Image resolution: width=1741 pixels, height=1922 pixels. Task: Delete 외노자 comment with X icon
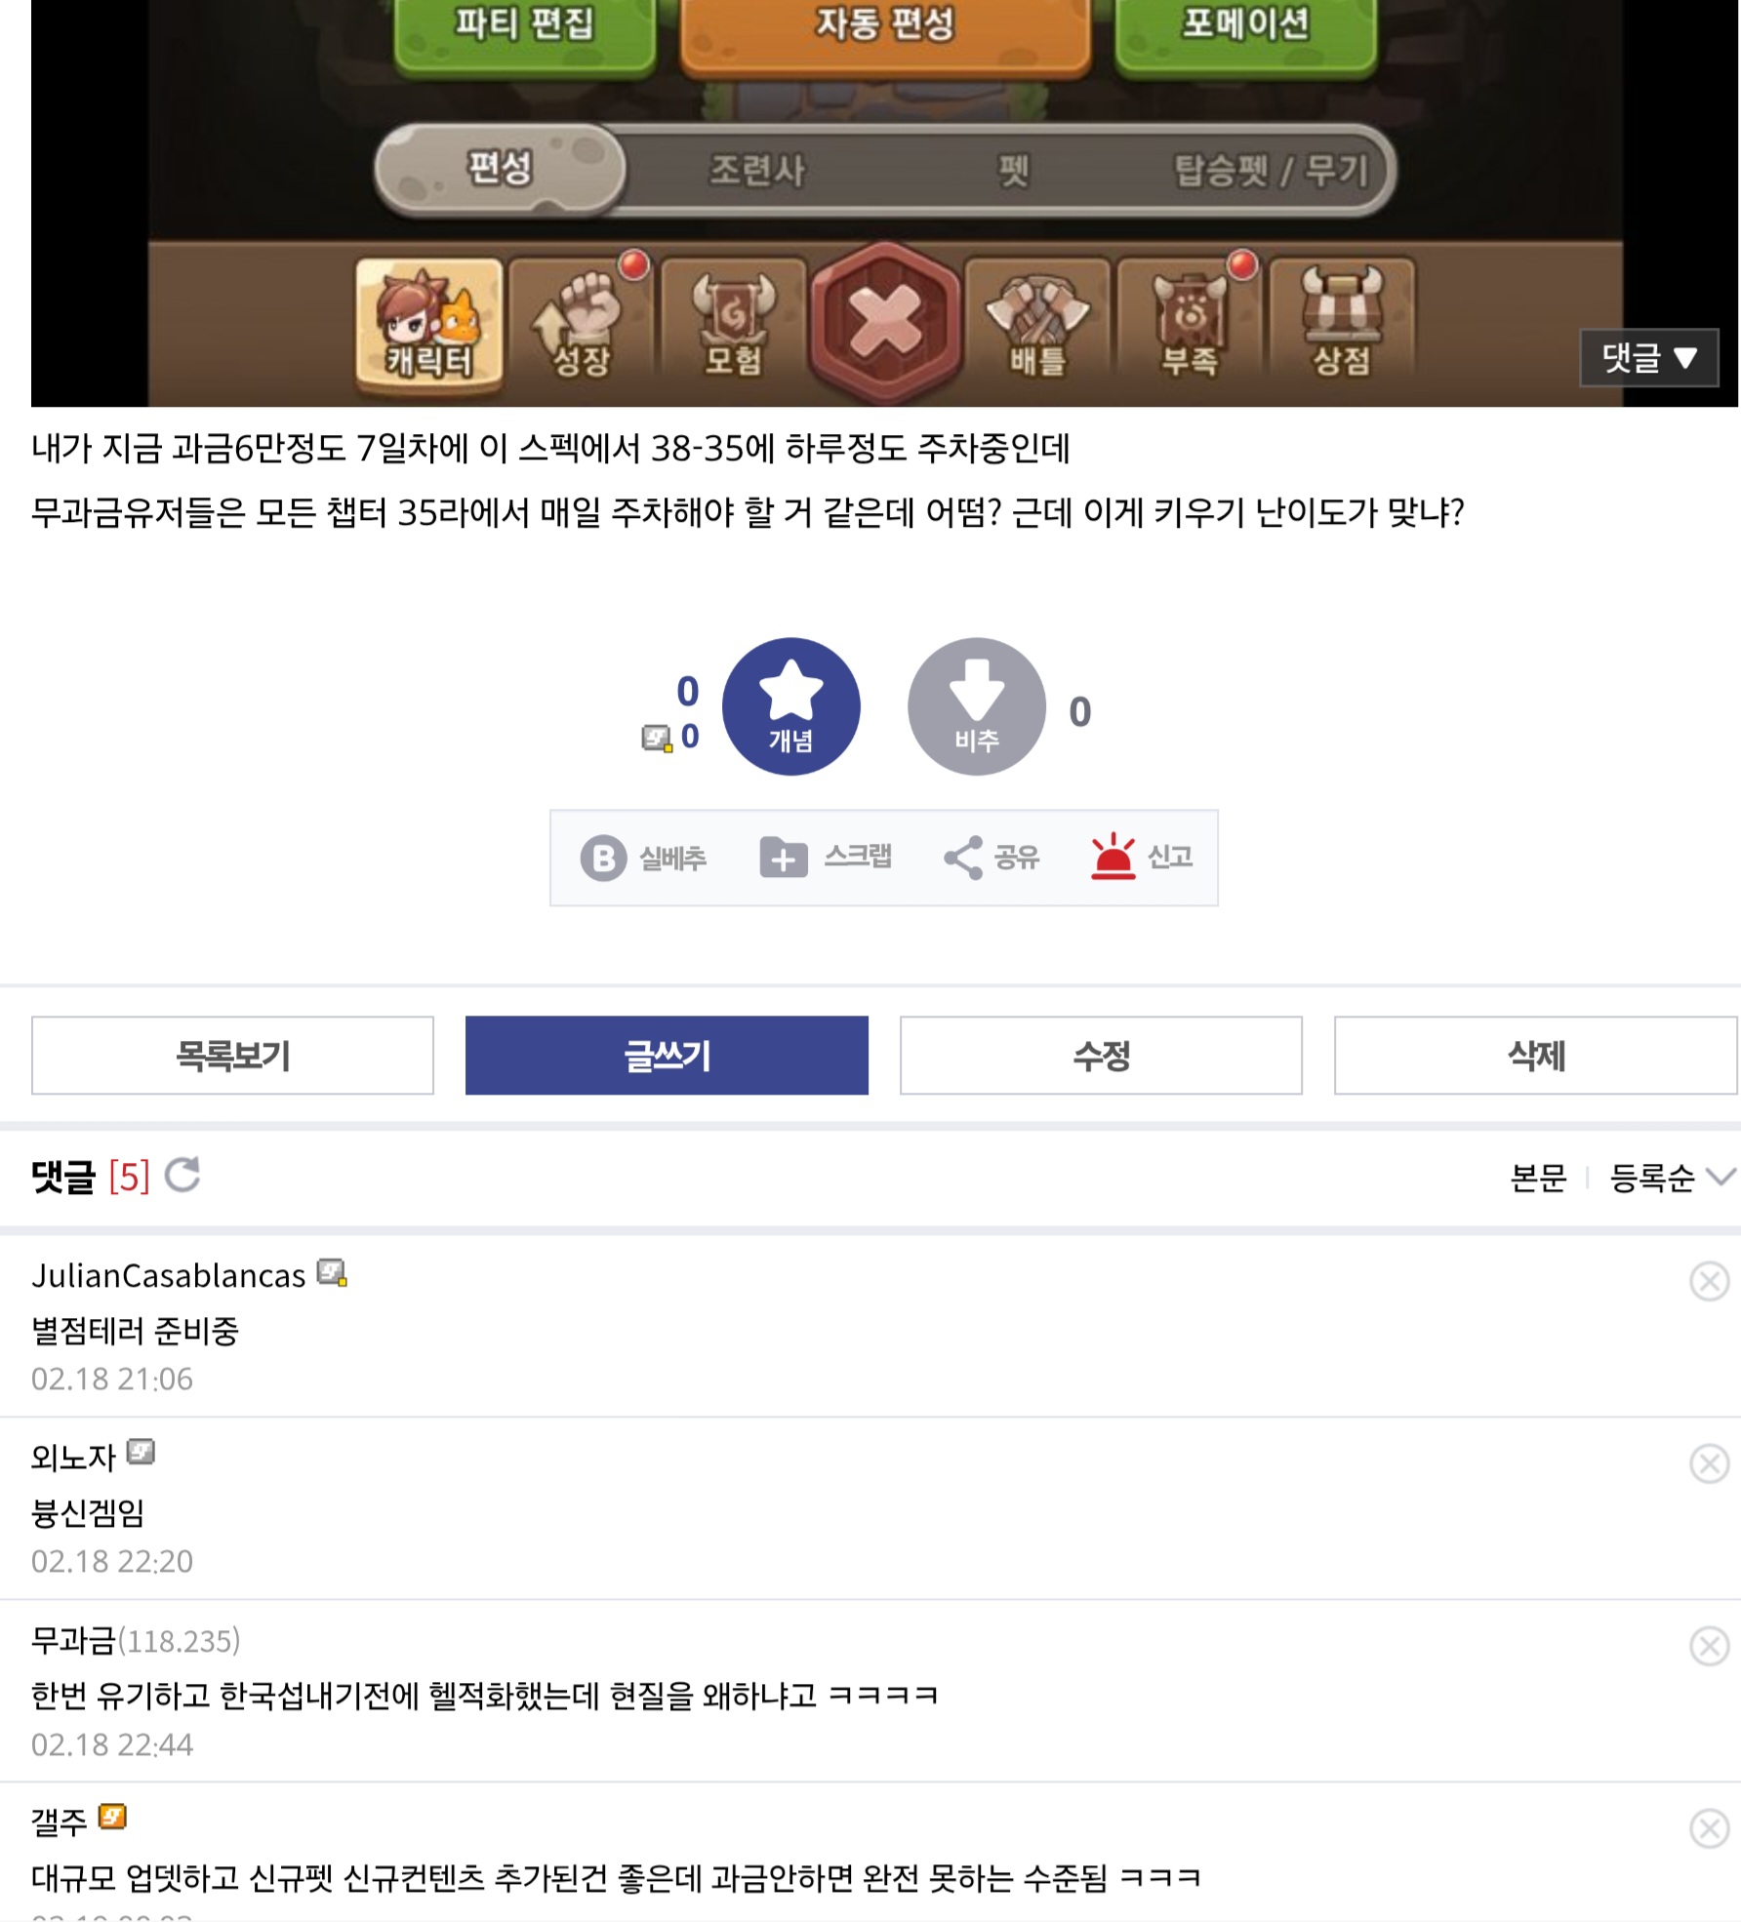[x=1709, y=1463]
